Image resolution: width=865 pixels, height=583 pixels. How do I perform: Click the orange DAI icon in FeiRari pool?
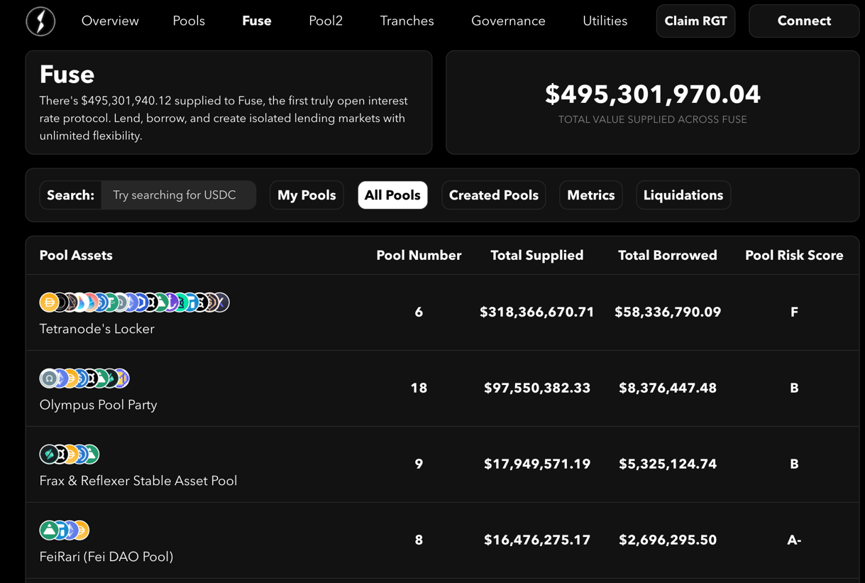point(83,530)
